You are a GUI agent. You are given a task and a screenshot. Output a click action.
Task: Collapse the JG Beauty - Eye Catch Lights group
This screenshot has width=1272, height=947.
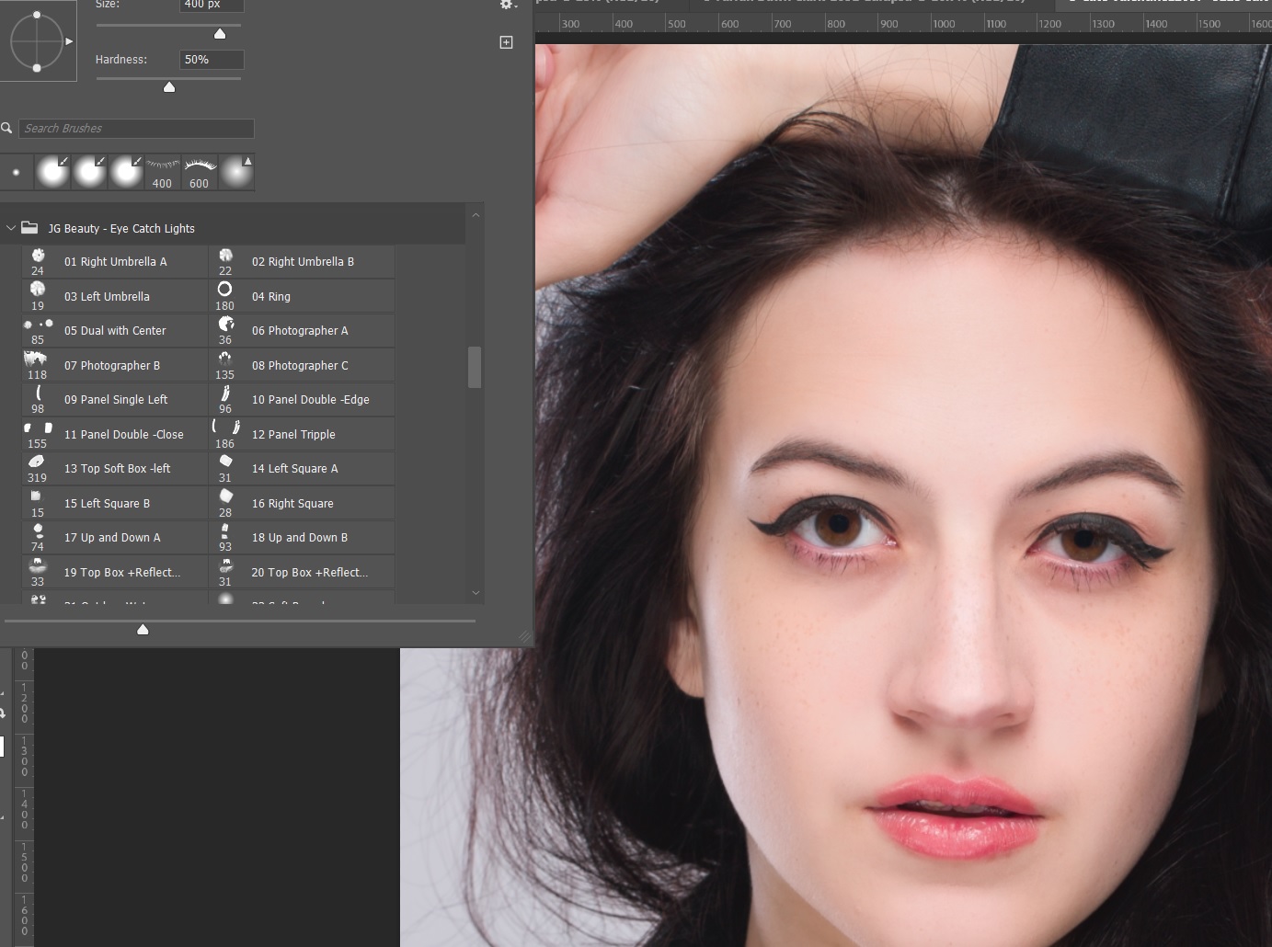11,228
